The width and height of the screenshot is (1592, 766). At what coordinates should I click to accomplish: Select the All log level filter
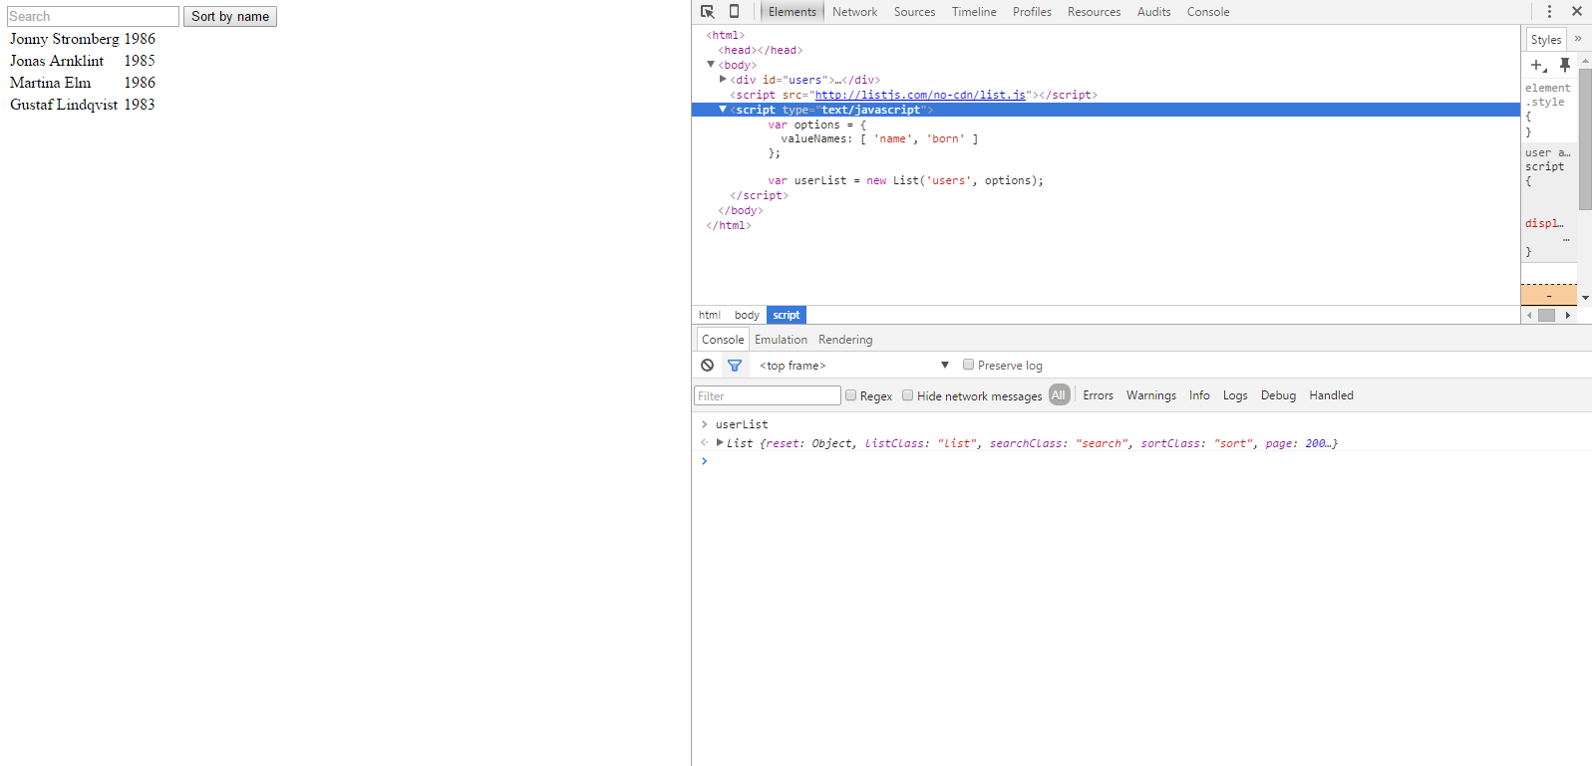point(1059,395)
